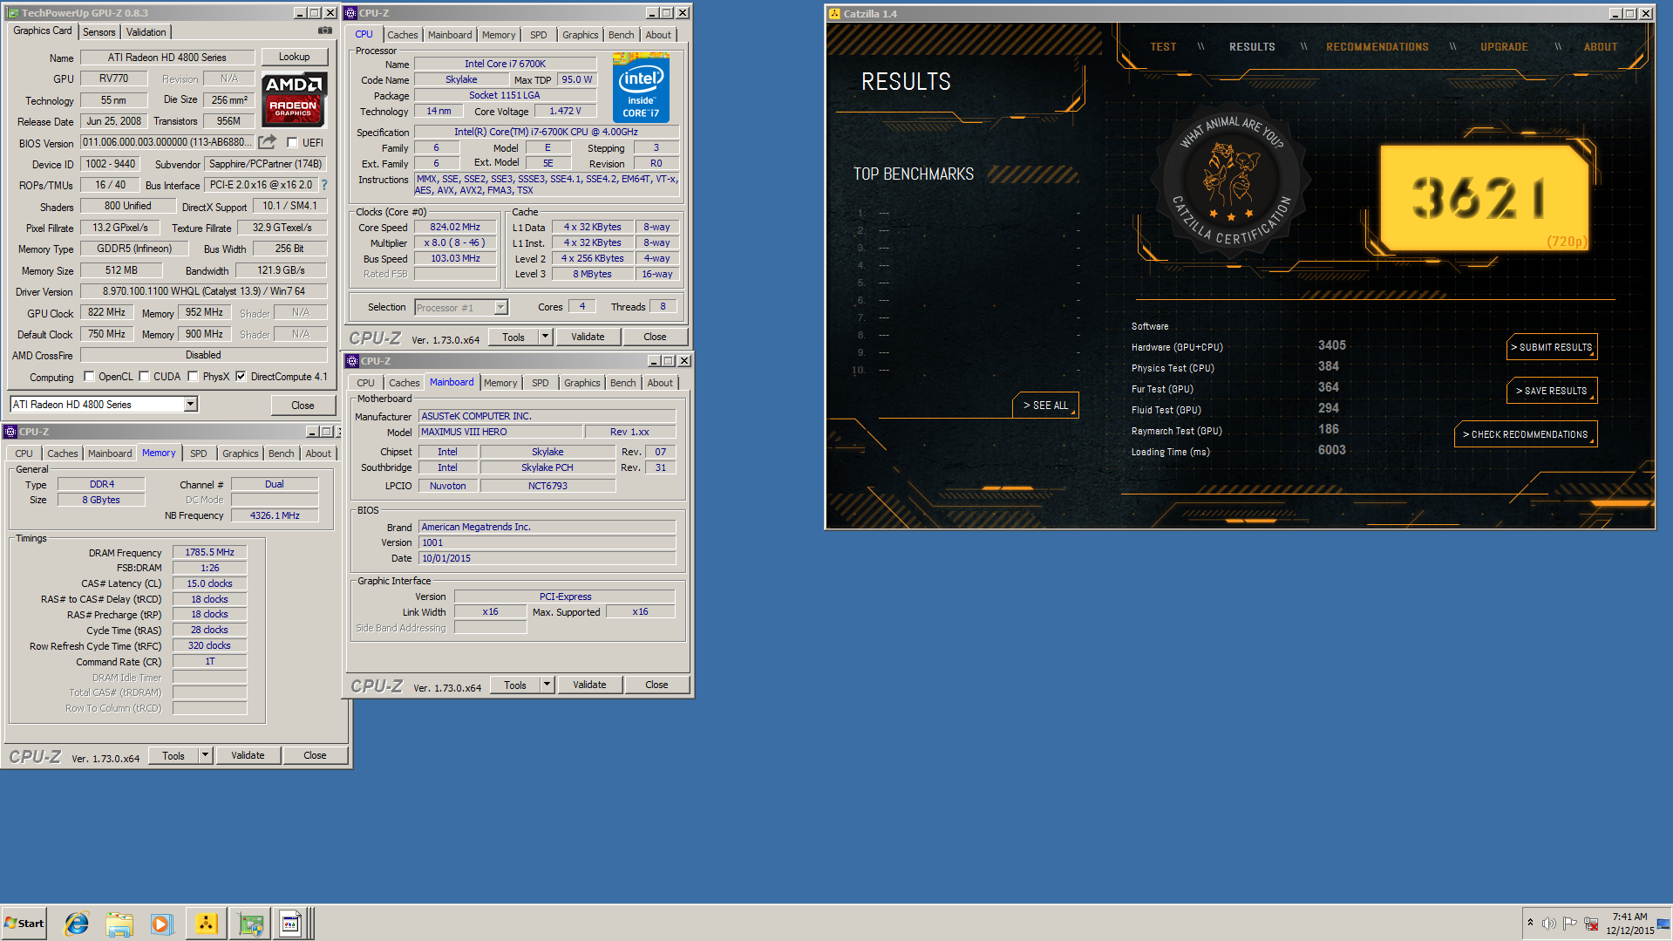
Task: Open Bench tab in the CPU-Z Mainboard window
Action: tap(622, 383)
